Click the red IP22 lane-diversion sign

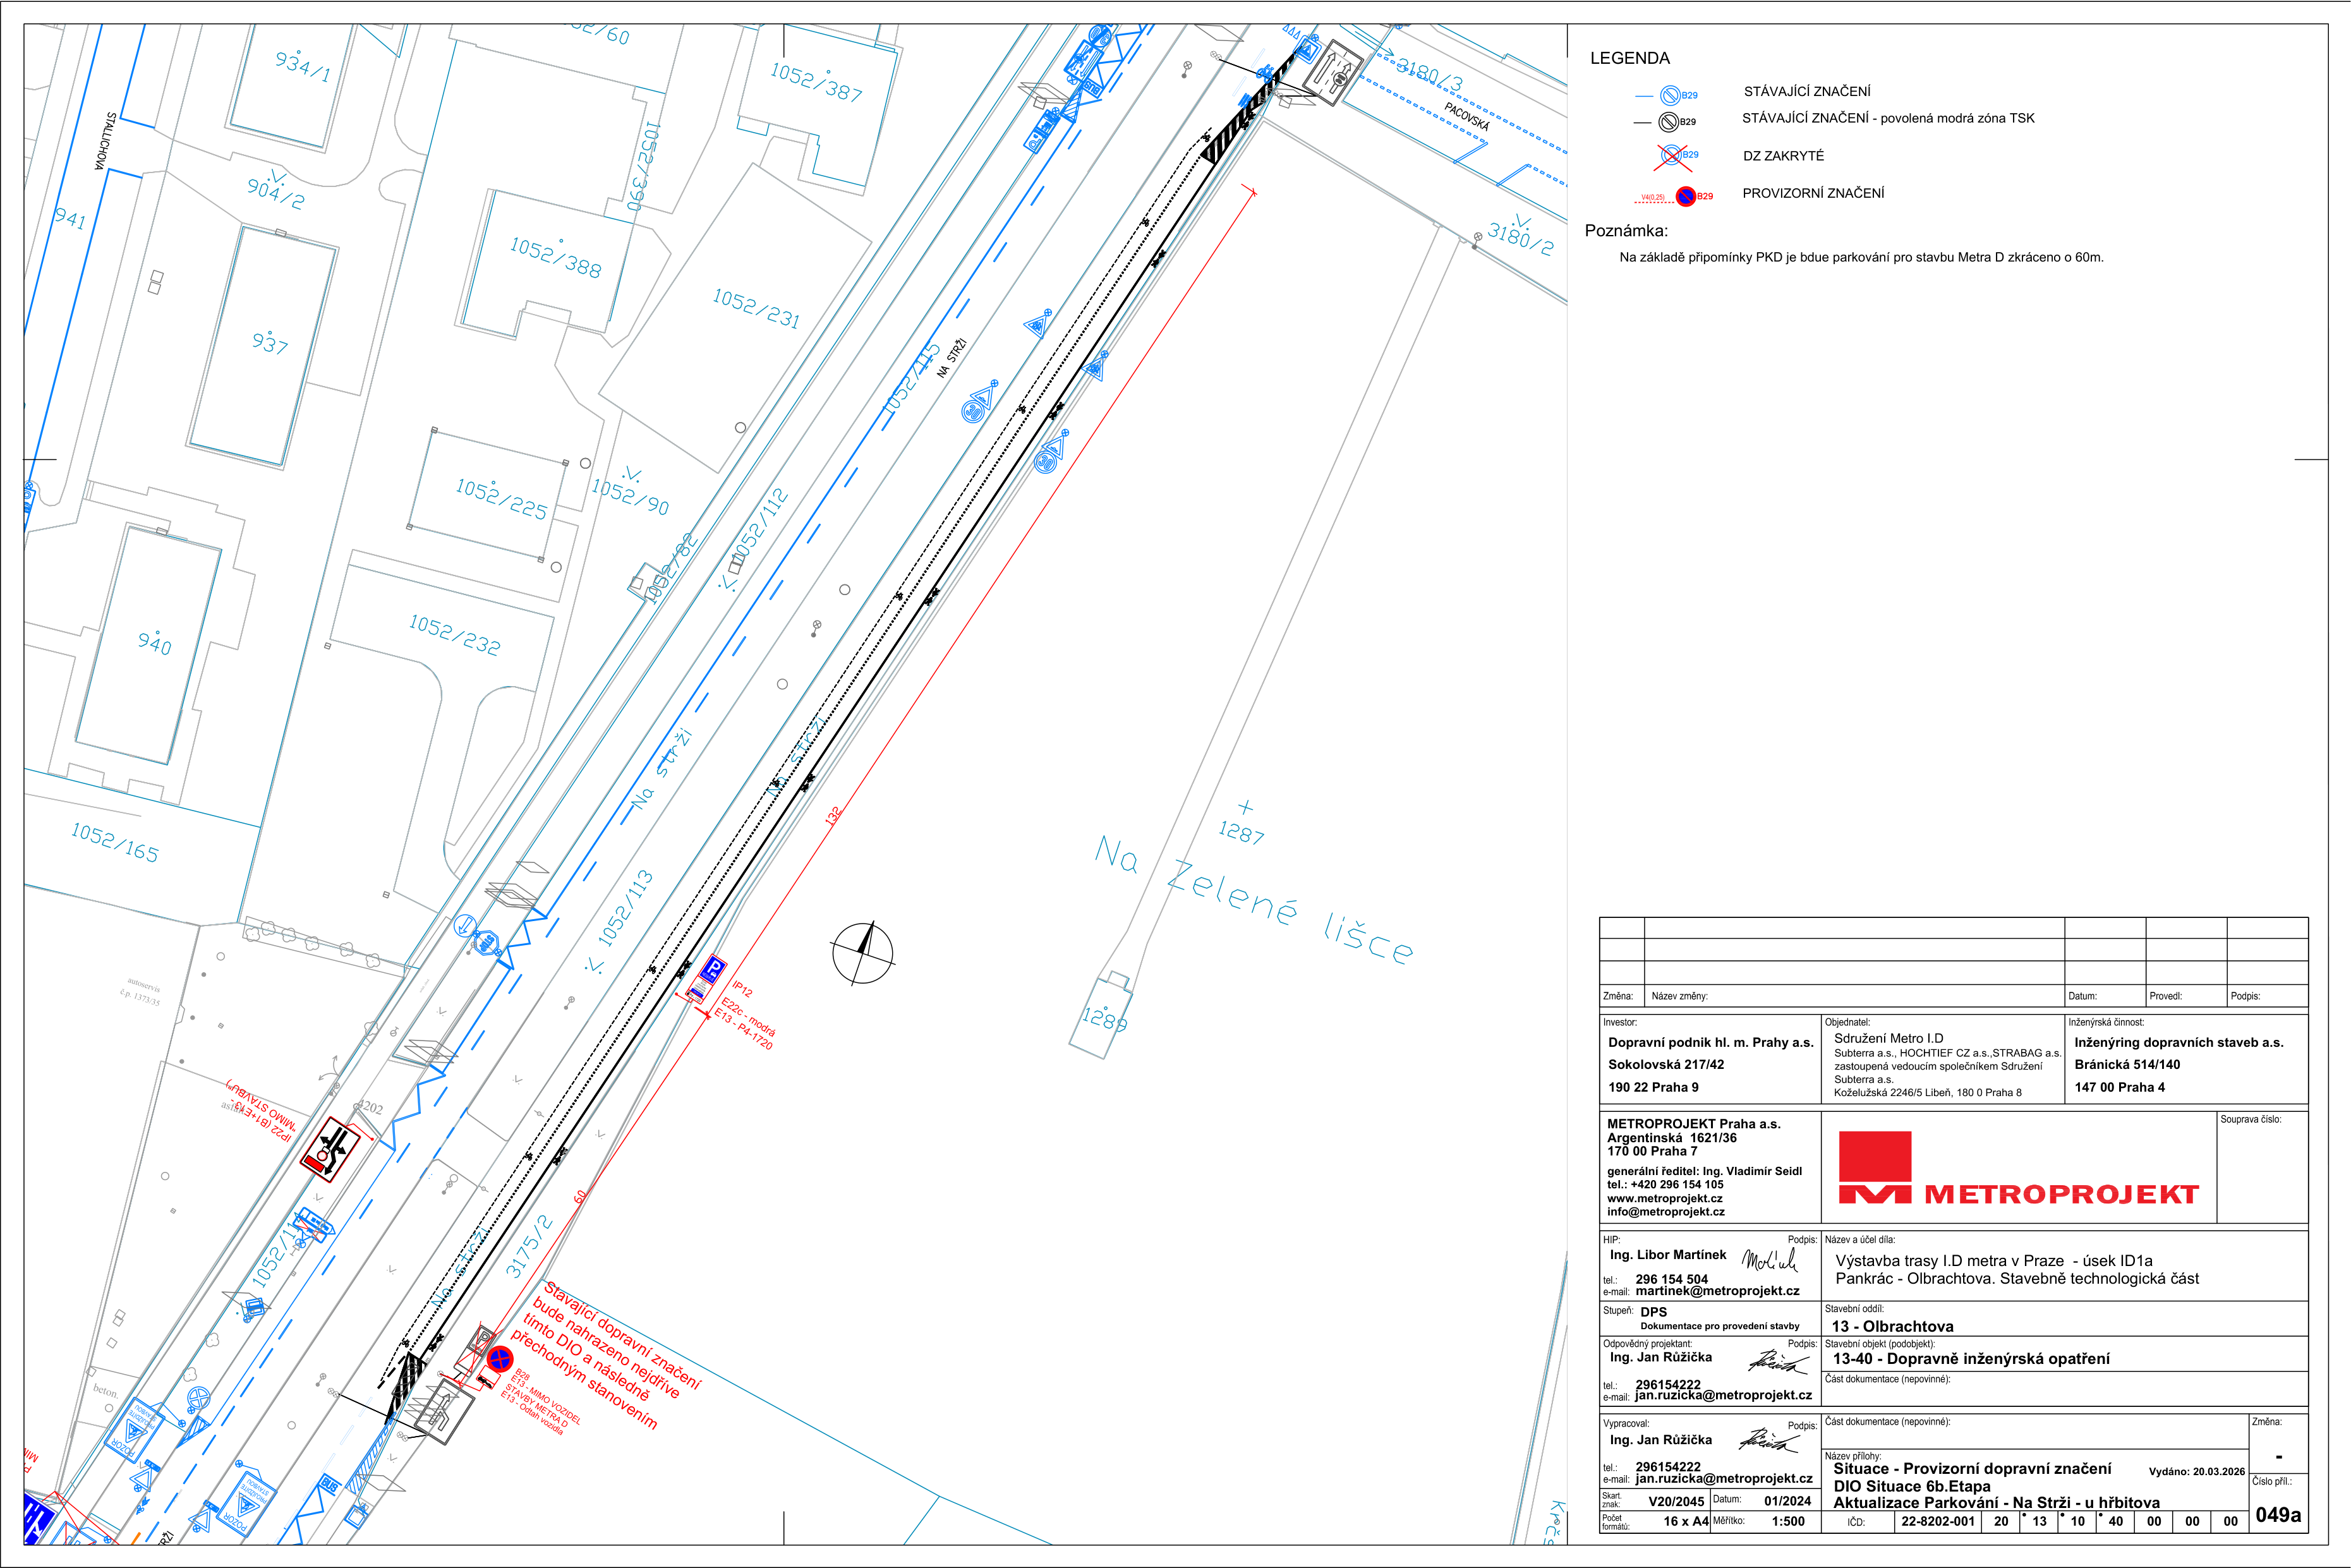[331, 1151]
